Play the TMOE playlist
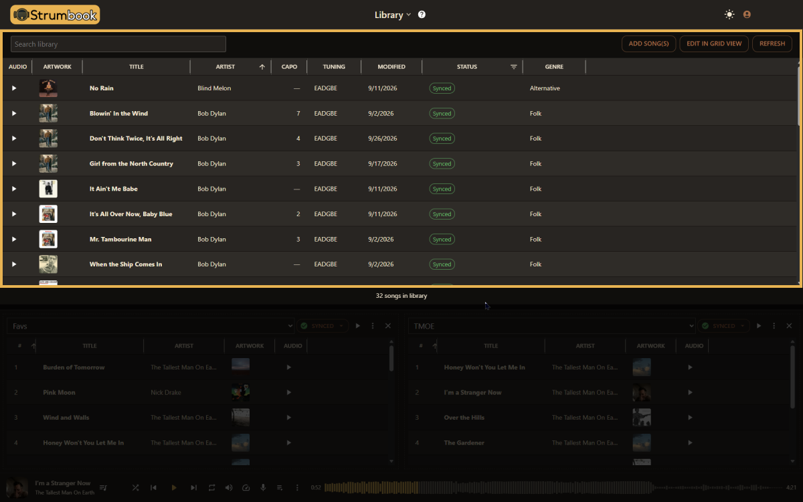The width and height of the screenshot is (803, 502). pyautogui.click(x=759, y=326)
